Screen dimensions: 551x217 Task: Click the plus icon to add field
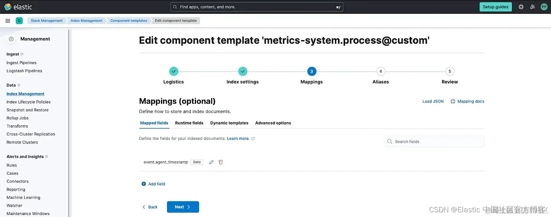[144, 184]
